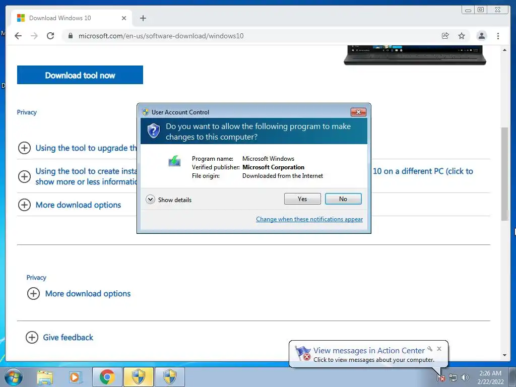Click the wrench icon in Action Center balloon

click(x=430, y=349)
